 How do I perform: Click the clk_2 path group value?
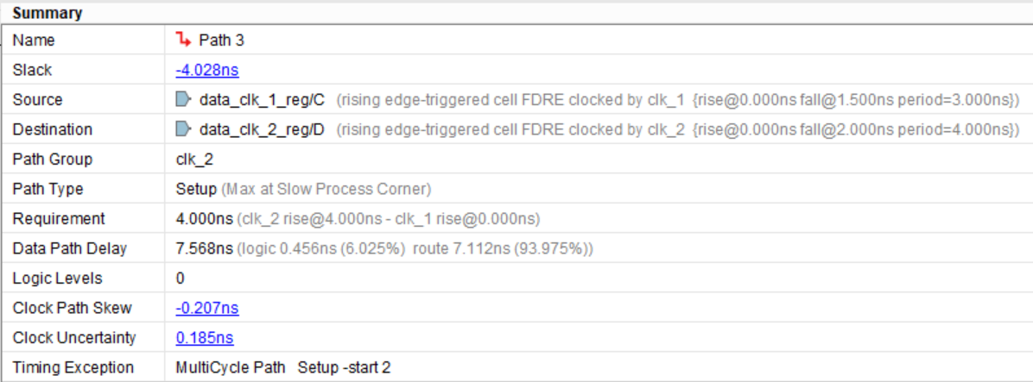tap(193, 160)
